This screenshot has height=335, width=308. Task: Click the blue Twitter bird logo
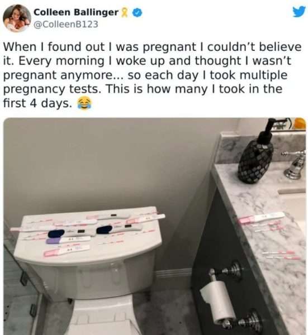point(299,11)
